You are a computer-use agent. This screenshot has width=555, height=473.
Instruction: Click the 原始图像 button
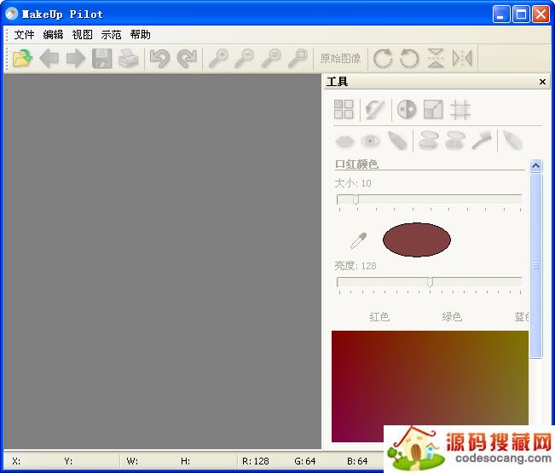(340, 58)
